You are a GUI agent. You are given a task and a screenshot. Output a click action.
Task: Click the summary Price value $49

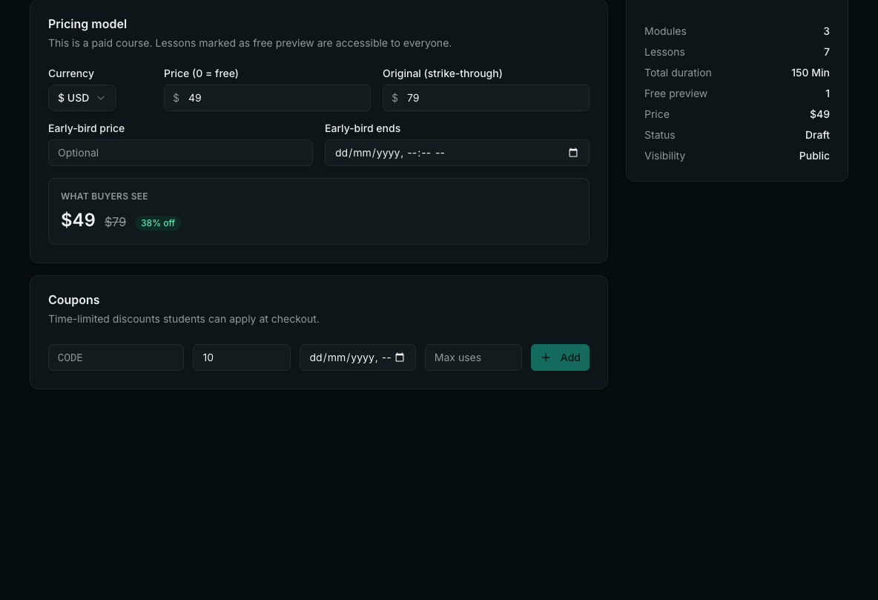tap(819, 114)
